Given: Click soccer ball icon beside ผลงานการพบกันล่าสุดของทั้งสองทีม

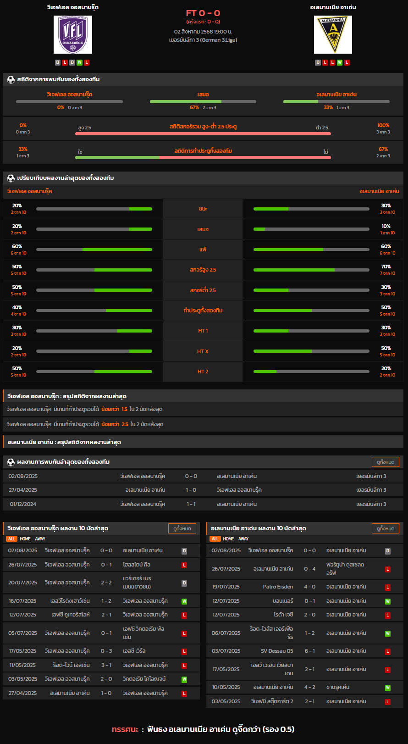Looking at the screenshot, I should click(11, 462).
